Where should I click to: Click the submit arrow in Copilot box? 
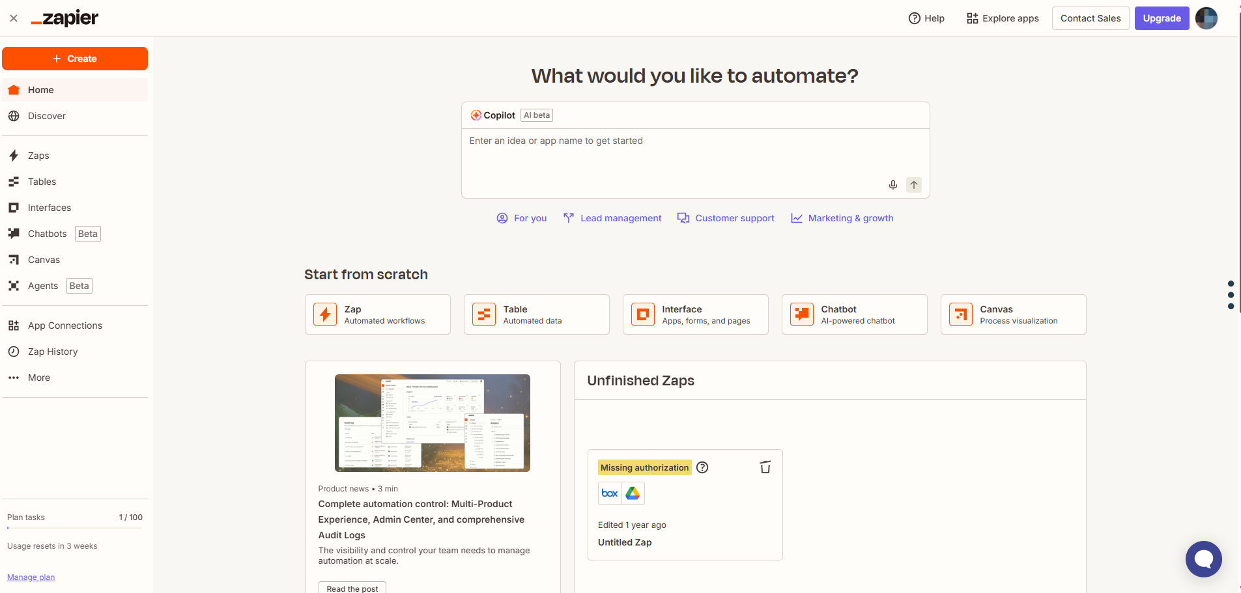pyautogui.click(x=913, y=185)
